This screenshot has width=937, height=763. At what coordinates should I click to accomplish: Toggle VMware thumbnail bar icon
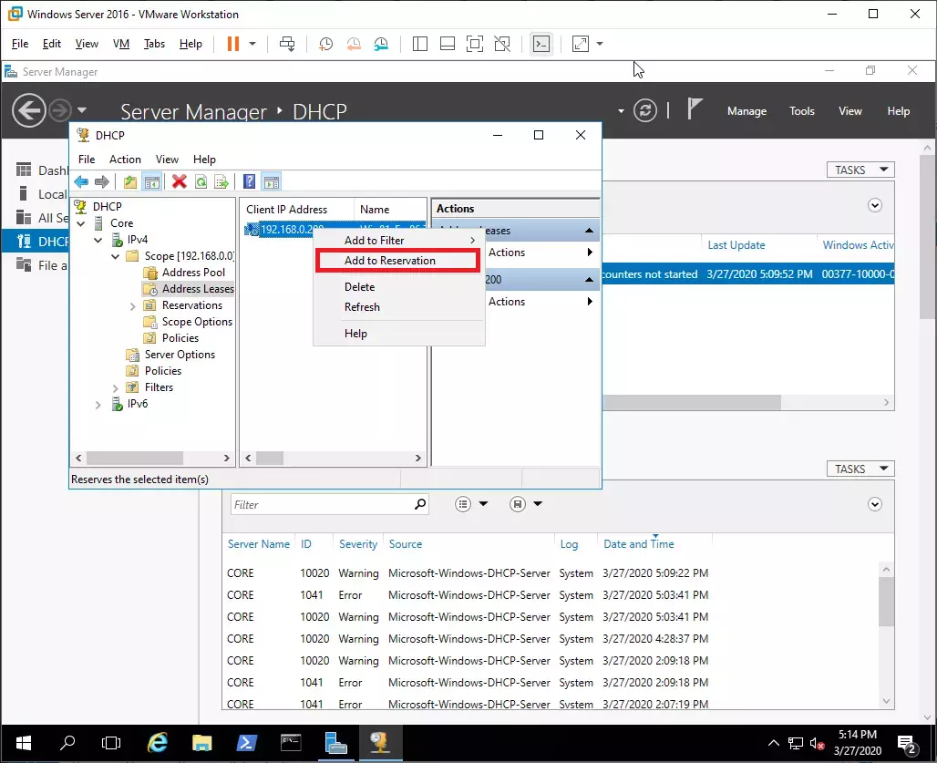[447, 44]
